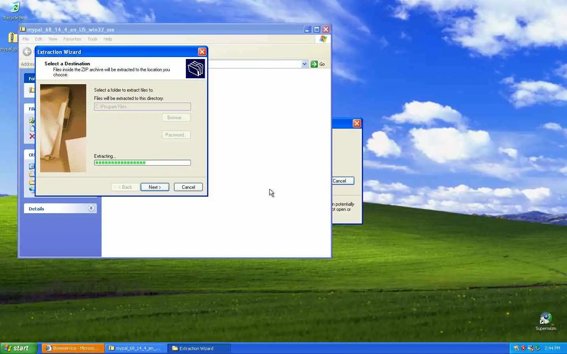Click the 'Select a Destination' heading
The image size is (567, 354).
[x=67, y=64]
